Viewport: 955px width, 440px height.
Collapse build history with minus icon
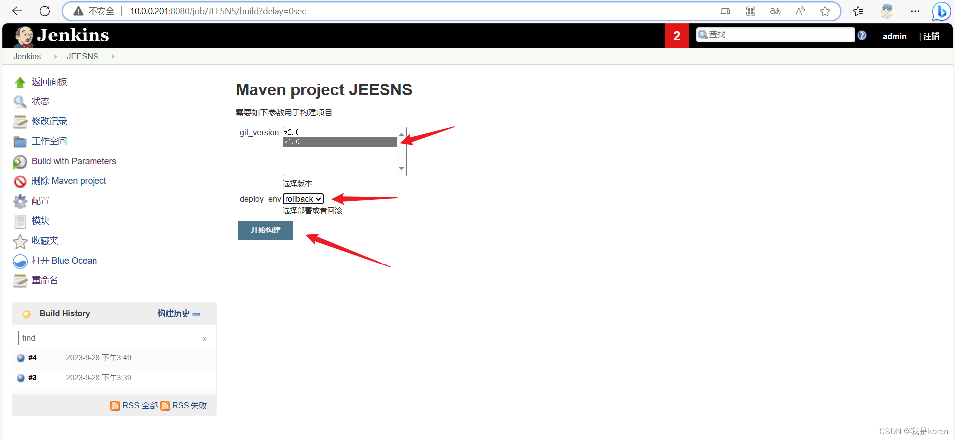pos(196,314)
